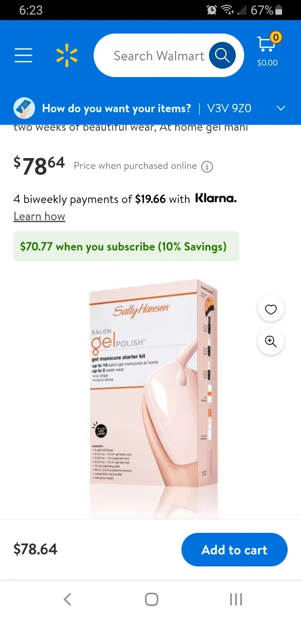The width and height of the screenshot is (301, 620).
Task: Tap the magnifier search button
Action: click(x=222, y=56)
